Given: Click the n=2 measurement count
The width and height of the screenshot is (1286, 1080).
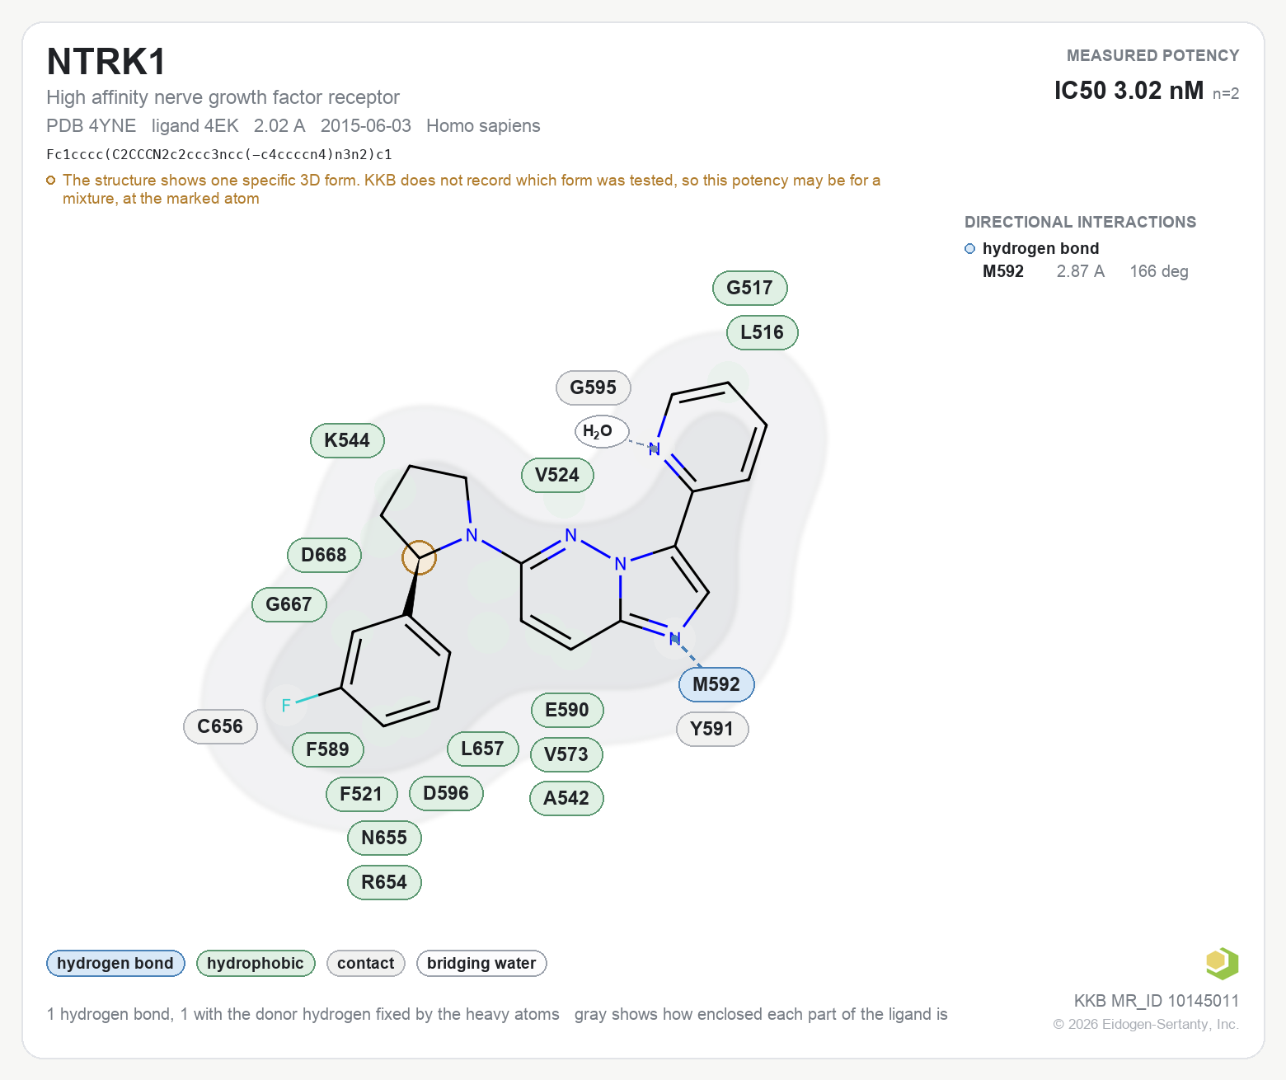Looking at the screenshot, I should click(1226, 94).
